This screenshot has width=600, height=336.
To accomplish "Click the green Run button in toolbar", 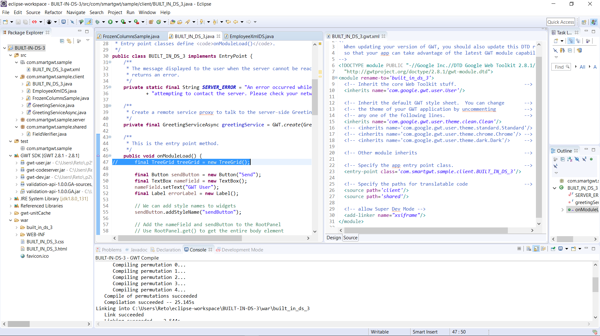I will click(110, 22).
